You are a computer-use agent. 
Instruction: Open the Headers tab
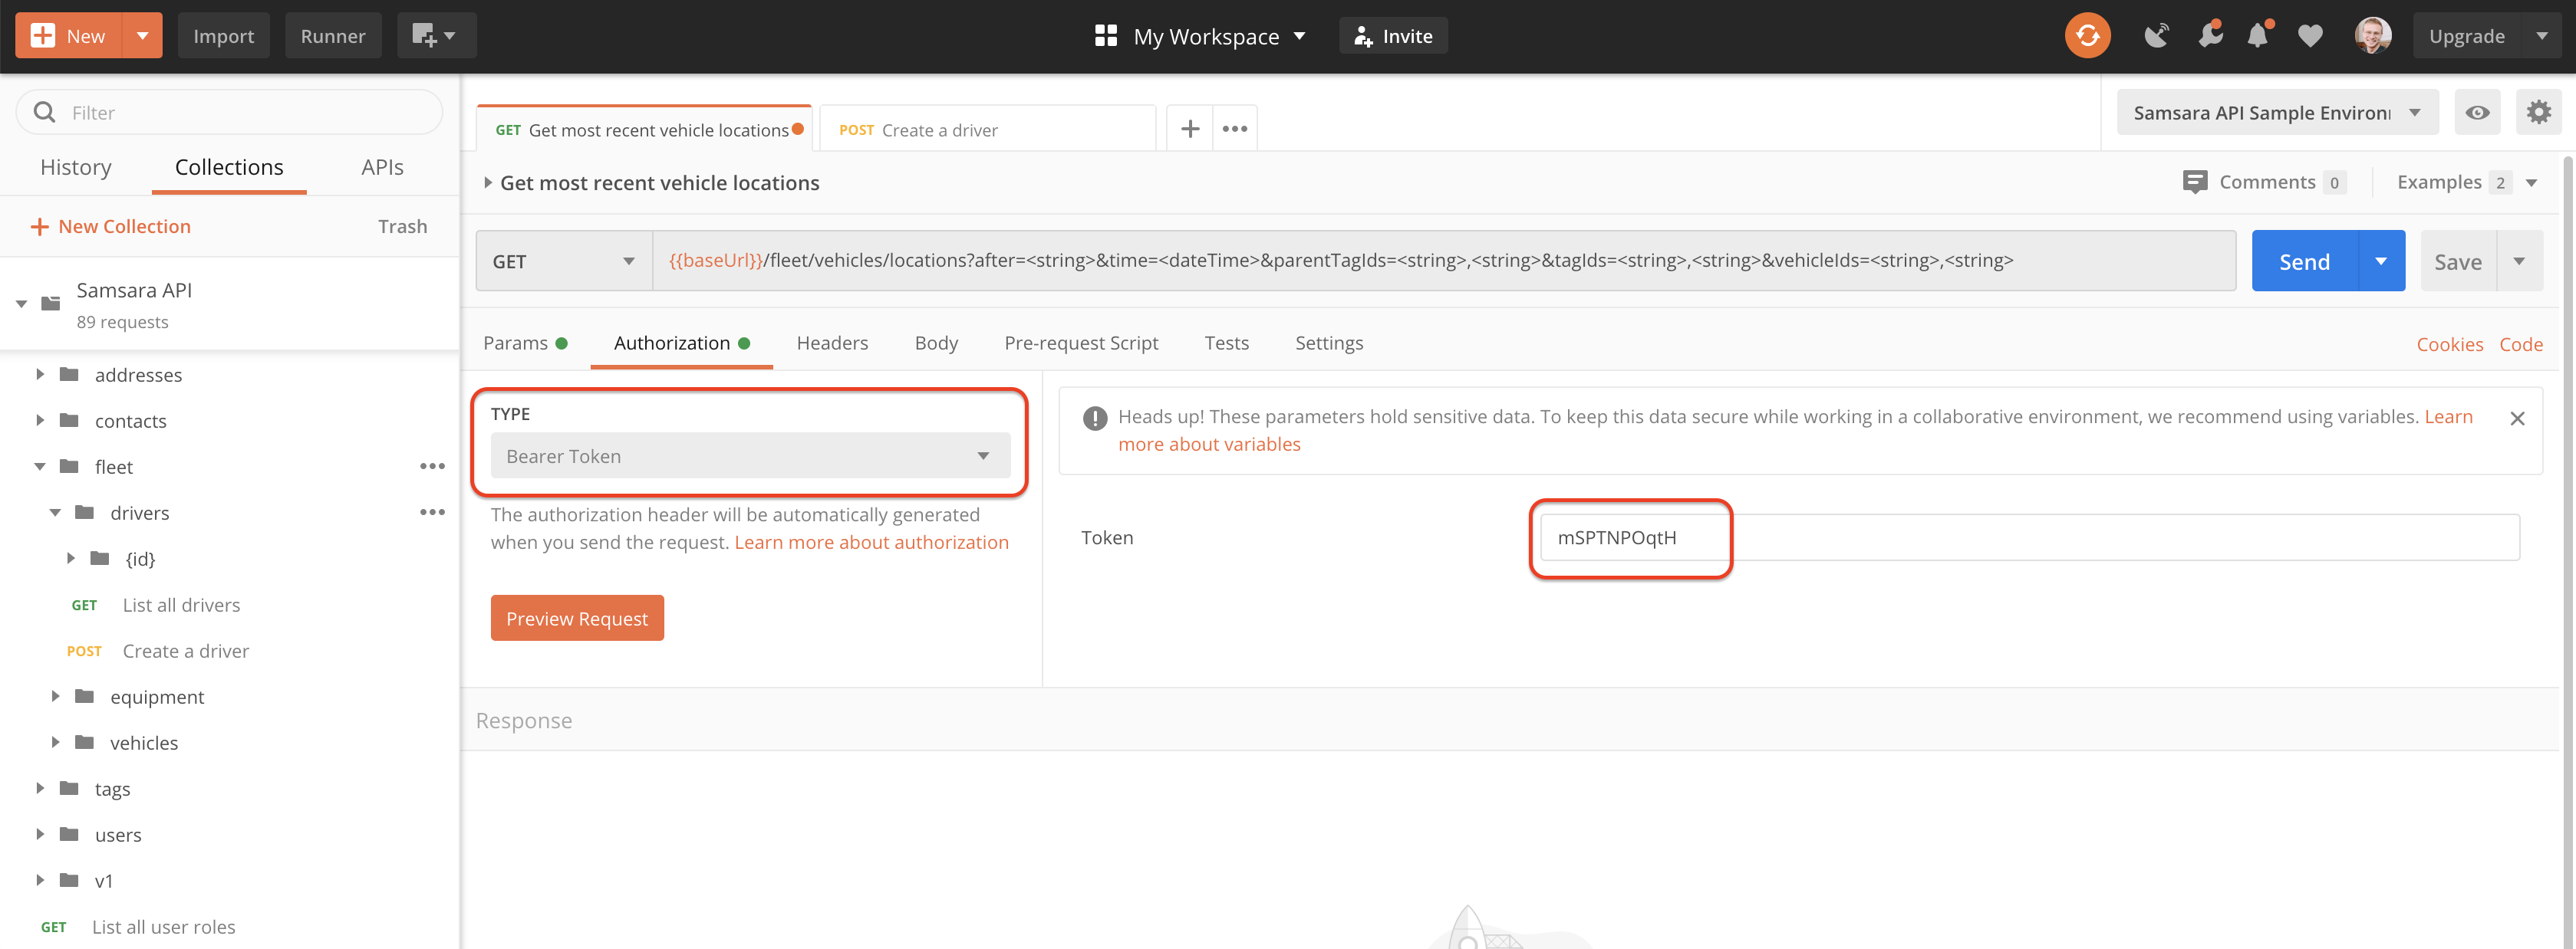tap(832, 343)
